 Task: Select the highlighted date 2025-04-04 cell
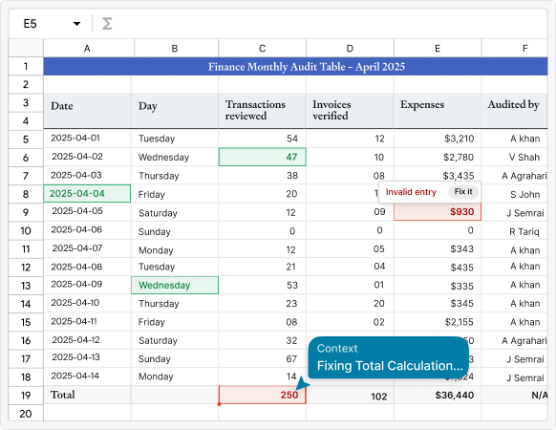(87, 194)
